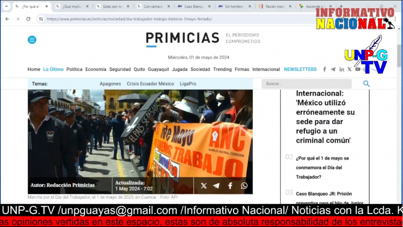The image size is (403, 227).
Task: Expand the tab search dropdown arrow
Action: pyautogui.click(x=6, y=6)
